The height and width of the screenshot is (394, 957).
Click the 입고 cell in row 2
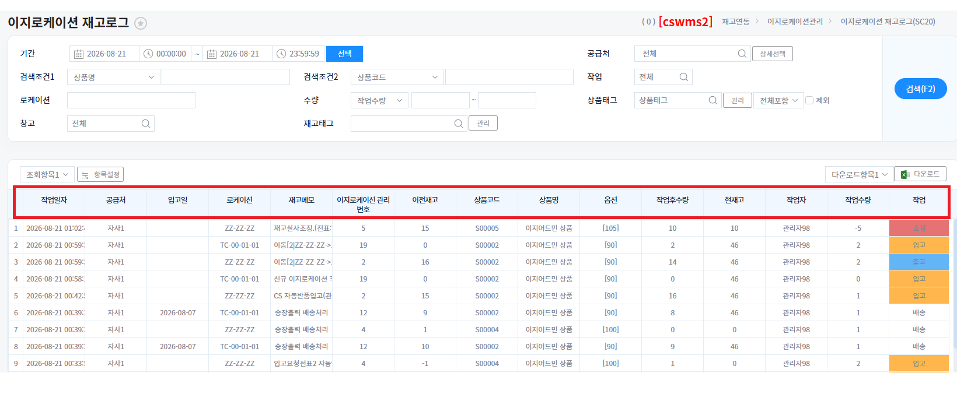[x=919, y=245]
